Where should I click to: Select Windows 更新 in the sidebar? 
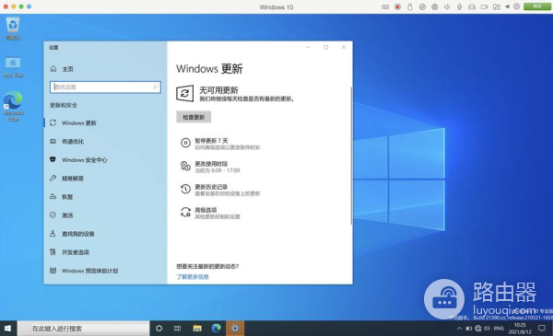[x=105, y=122]
